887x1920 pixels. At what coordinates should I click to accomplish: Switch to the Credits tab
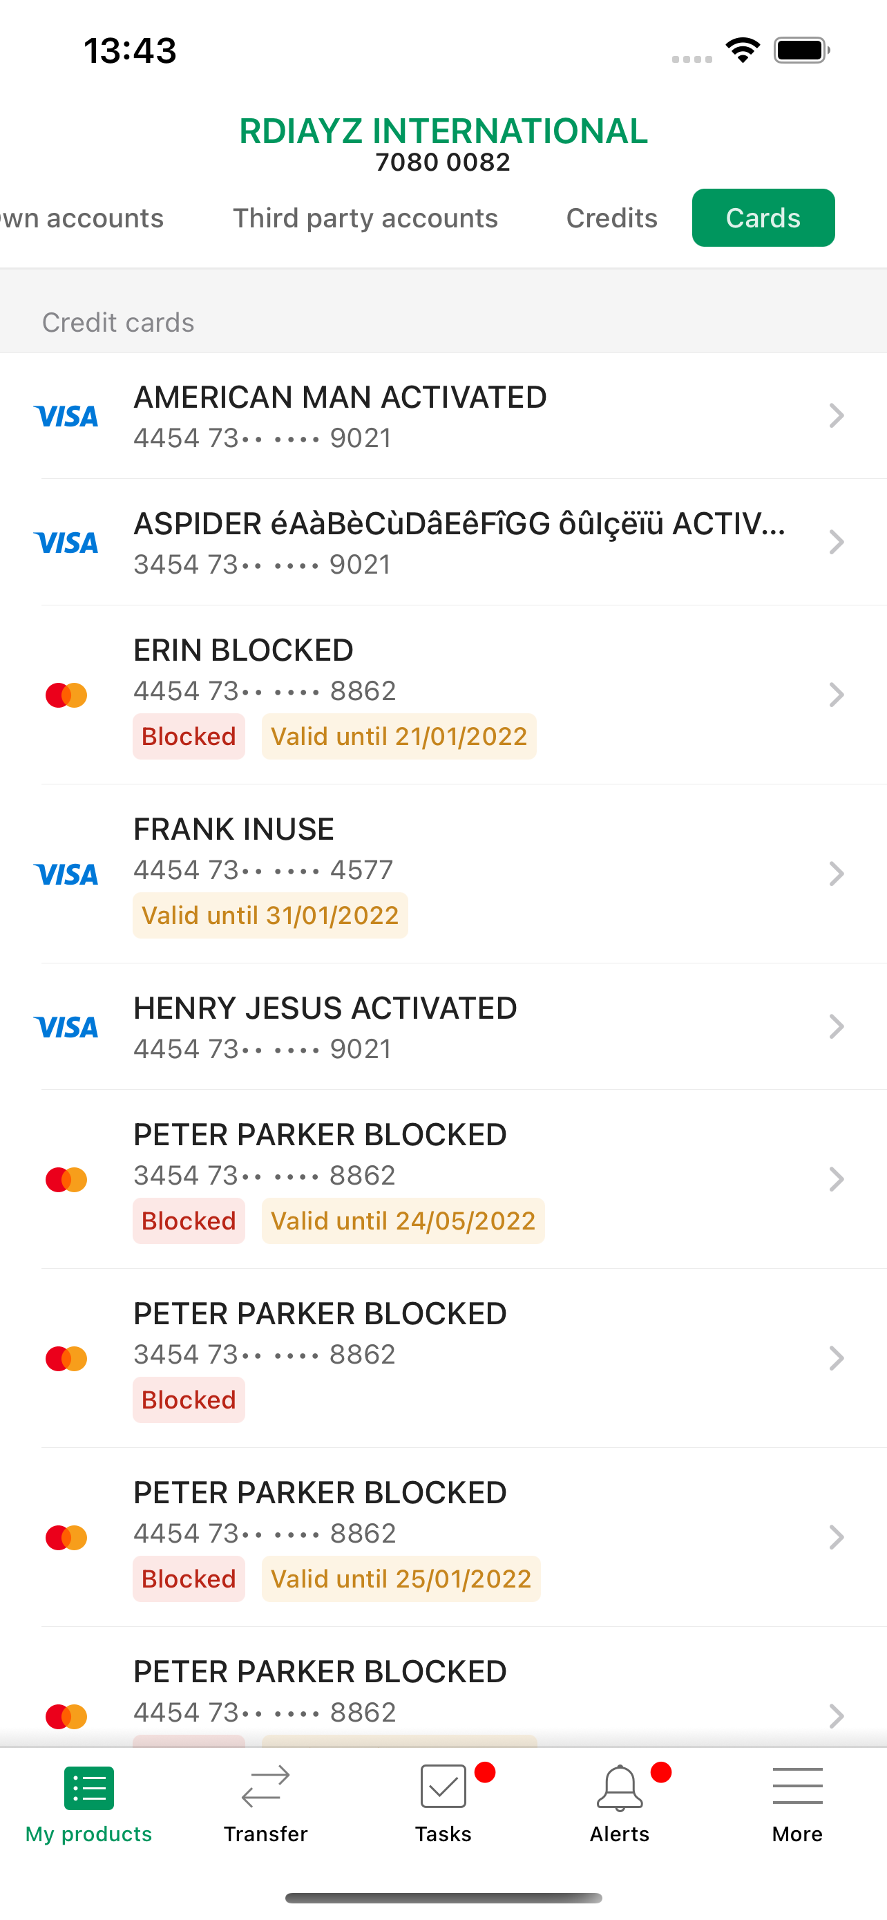click(x=611, y=218)
